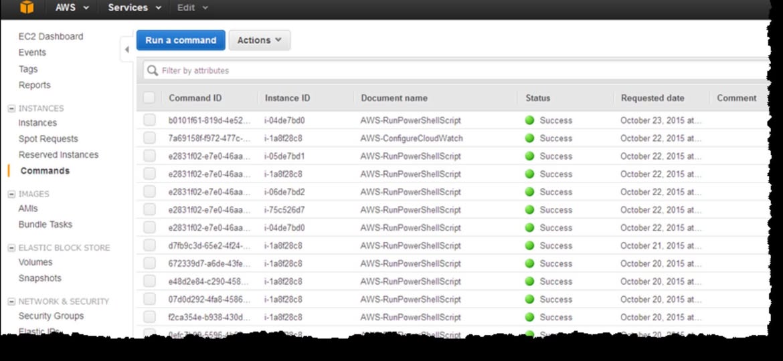Open Reports in the sidebar
Viewport: 783px width, 361px height.
coord(34,85)
